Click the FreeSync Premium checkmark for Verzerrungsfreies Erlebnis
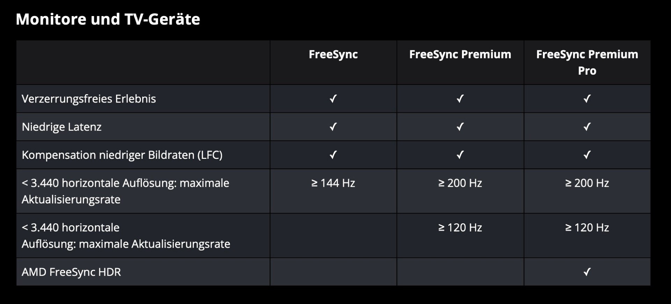 click(460, 99)
